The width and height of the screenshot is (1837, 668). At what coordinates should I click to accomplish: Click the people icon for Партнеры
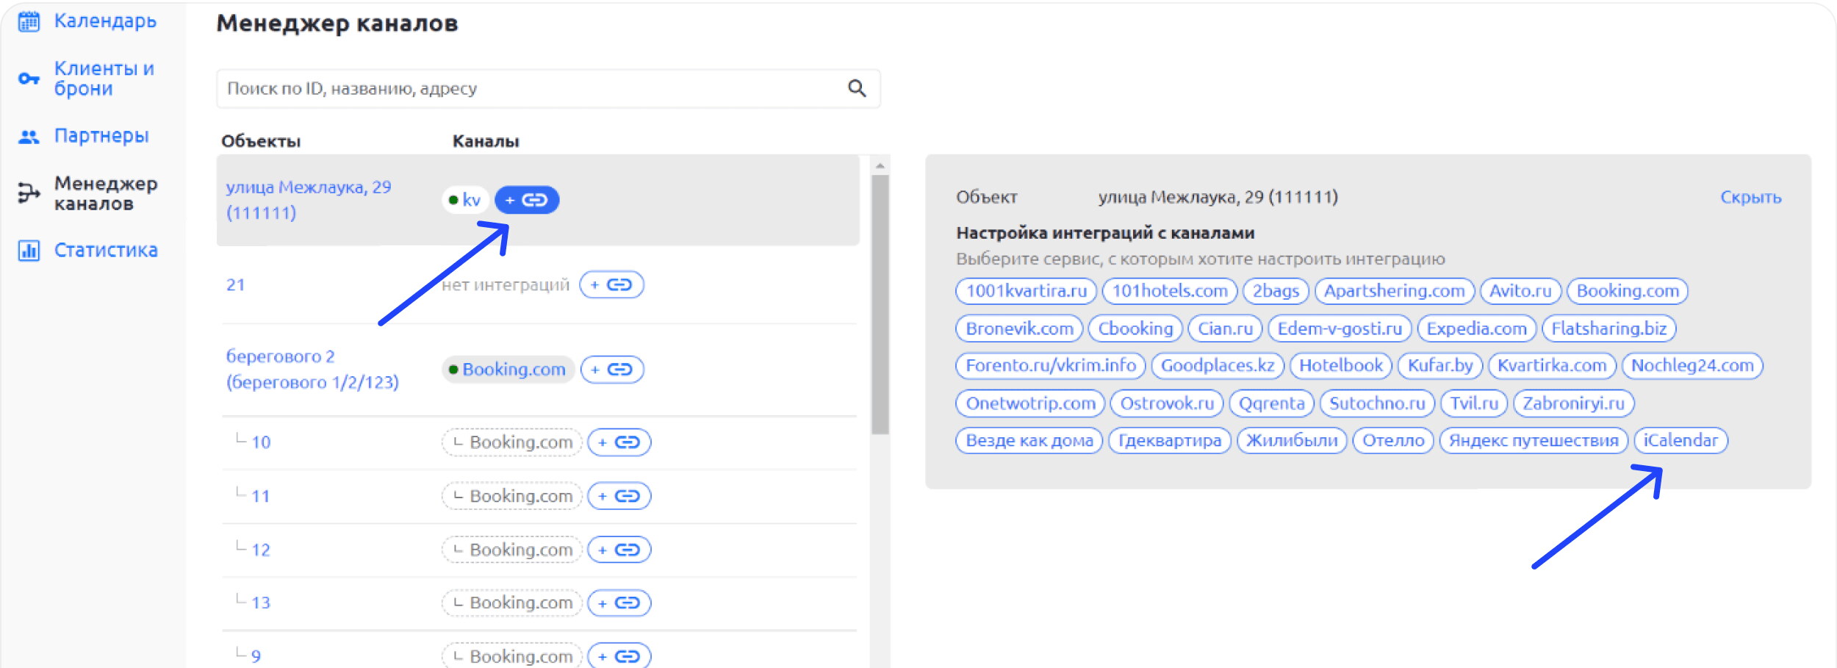click(29, 137)
